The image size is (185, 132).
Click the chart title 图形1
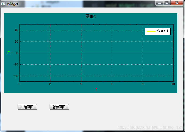91,16
